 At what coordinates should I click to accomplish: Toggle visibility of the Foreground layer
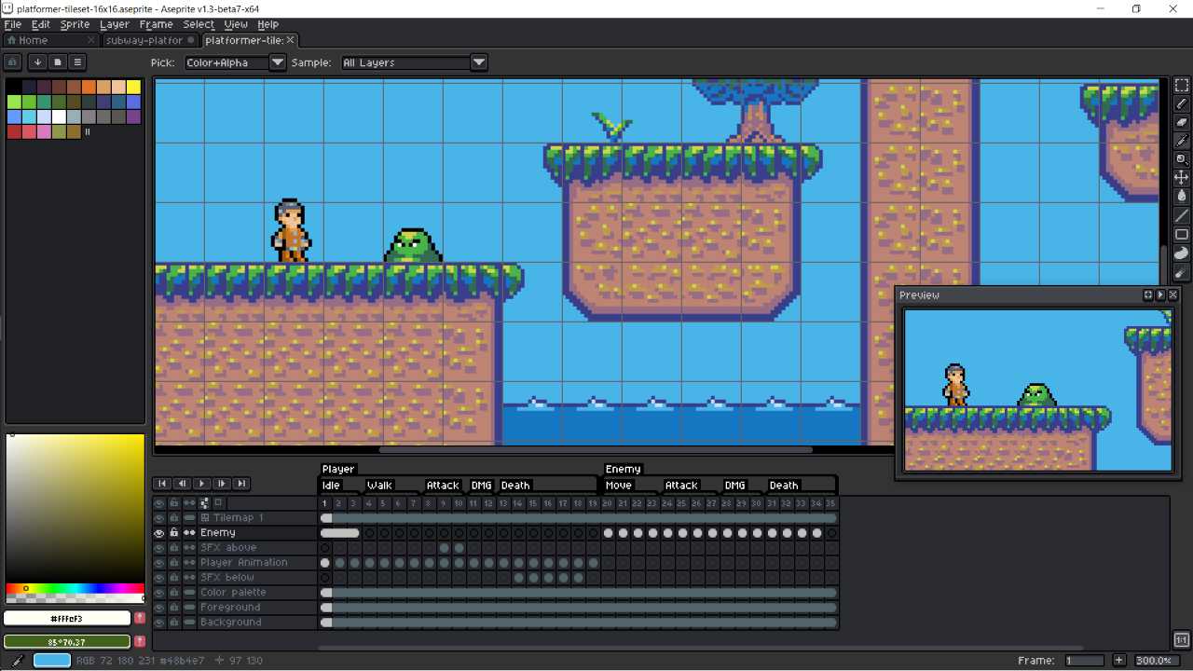pos(159,608)
